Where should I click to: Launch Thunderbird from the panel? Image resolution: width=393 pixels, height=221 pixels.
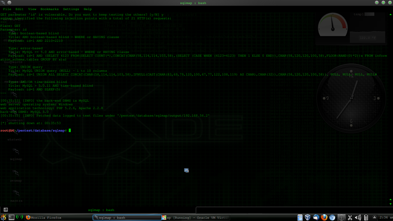coord(316,218)
